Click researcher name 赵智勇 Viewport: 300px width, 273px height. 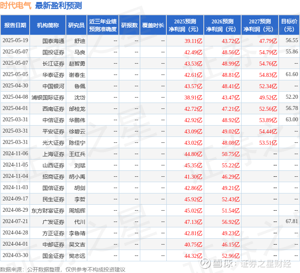[x=77, y=64]
